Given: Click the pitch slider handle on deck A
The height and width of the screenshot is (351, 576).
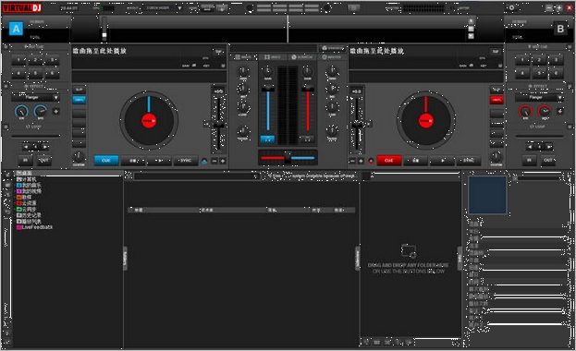Looking at the screenshot, I should (x=218, y=125).
